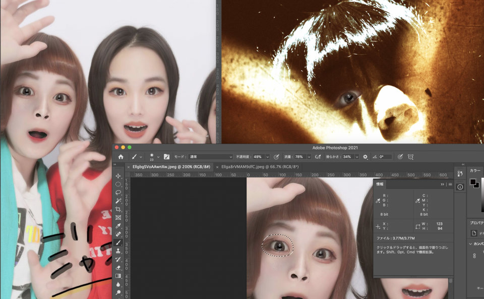This screenshot has width=484, height=299.
Task: Change first color readout eyedropper options
Action: click(x=378, y=201)
